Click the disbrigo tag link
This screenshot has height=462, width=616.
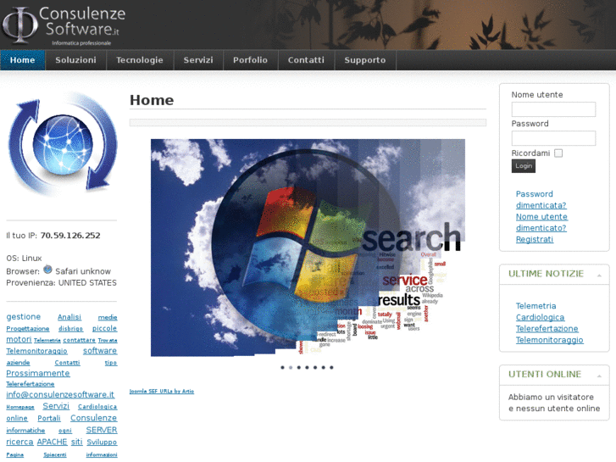[x=70, y=329]
